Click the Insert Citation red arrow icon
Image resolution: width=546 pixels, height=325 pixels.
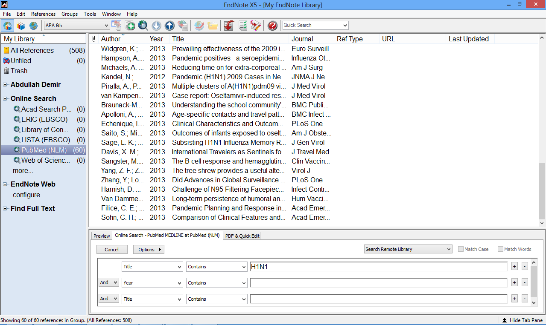[x=229, y=26]
